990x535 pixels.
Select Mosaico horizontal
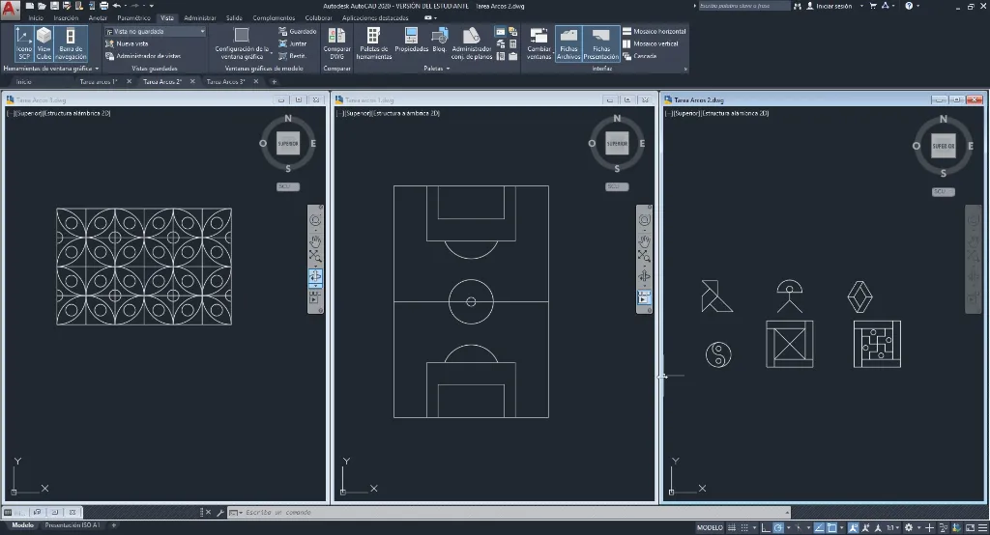tap(655, 31)
